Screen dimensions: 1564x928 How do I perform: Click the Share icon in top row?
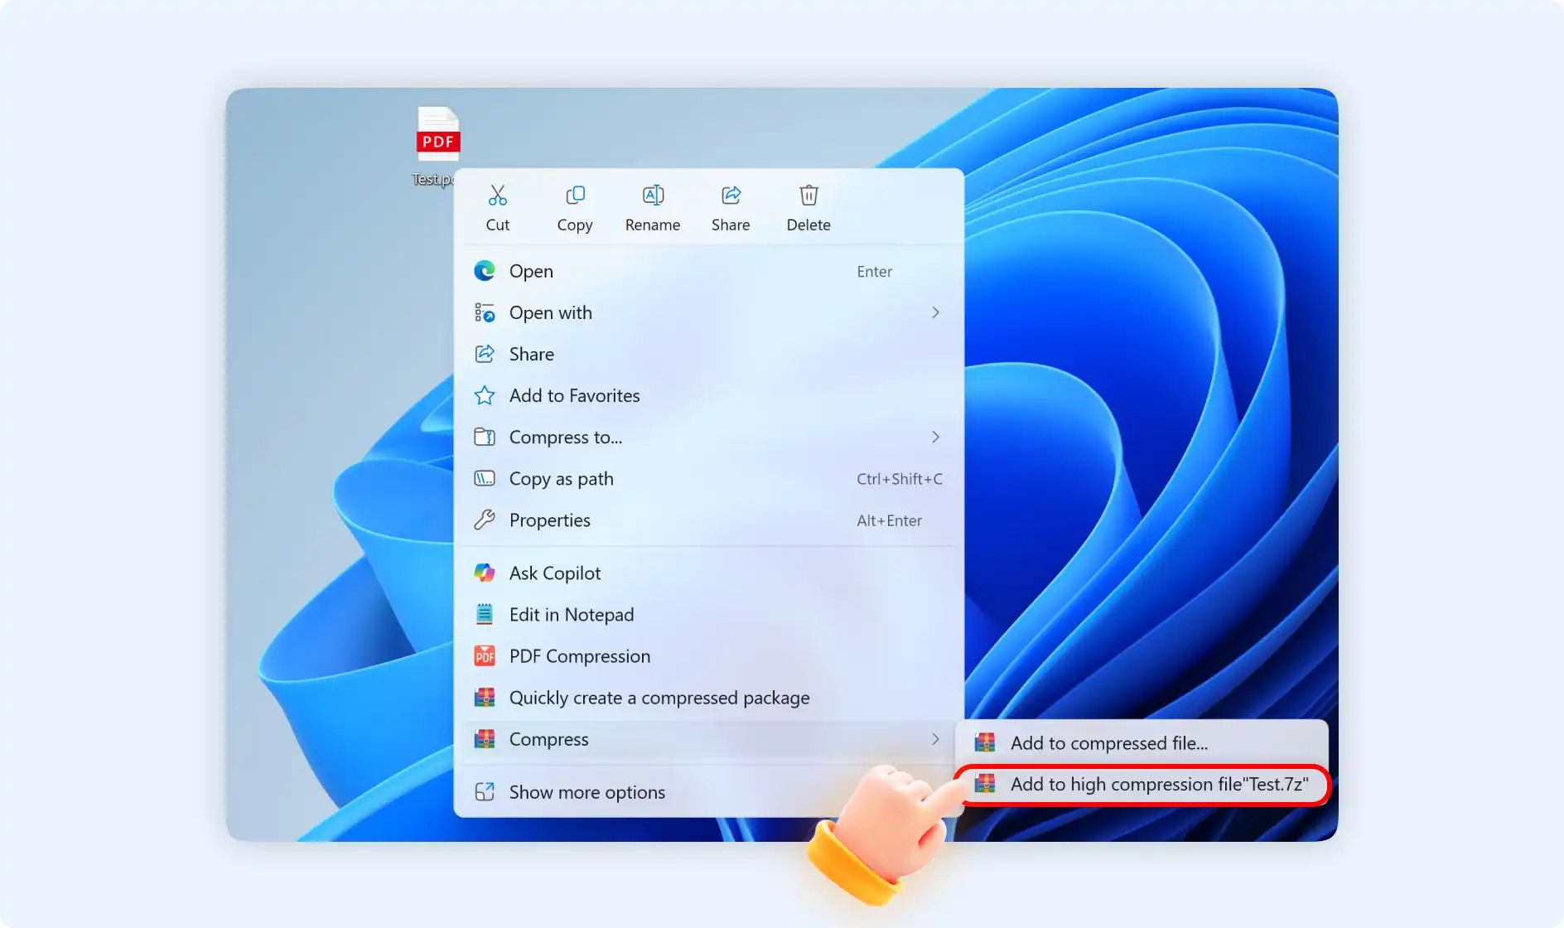(x=731, y=196)
